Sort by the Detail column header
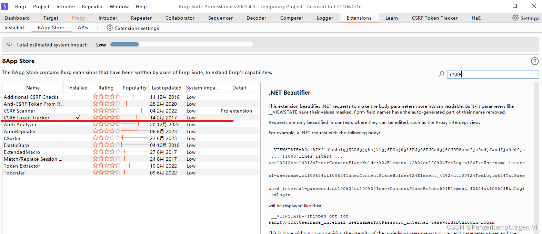 [239, 88]
